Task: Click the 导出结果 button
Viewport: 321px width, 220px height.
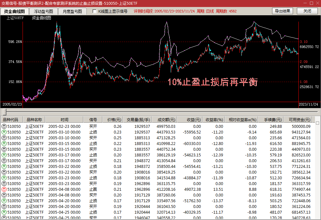Action: click(x=282, y=11)
